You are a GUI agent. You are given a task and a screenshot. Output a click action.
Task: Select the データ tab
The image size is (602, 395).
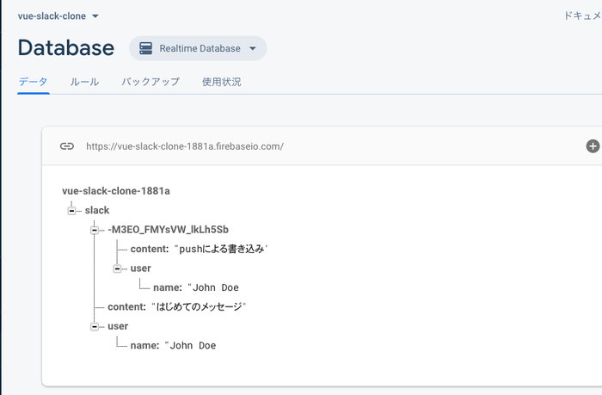33,82
